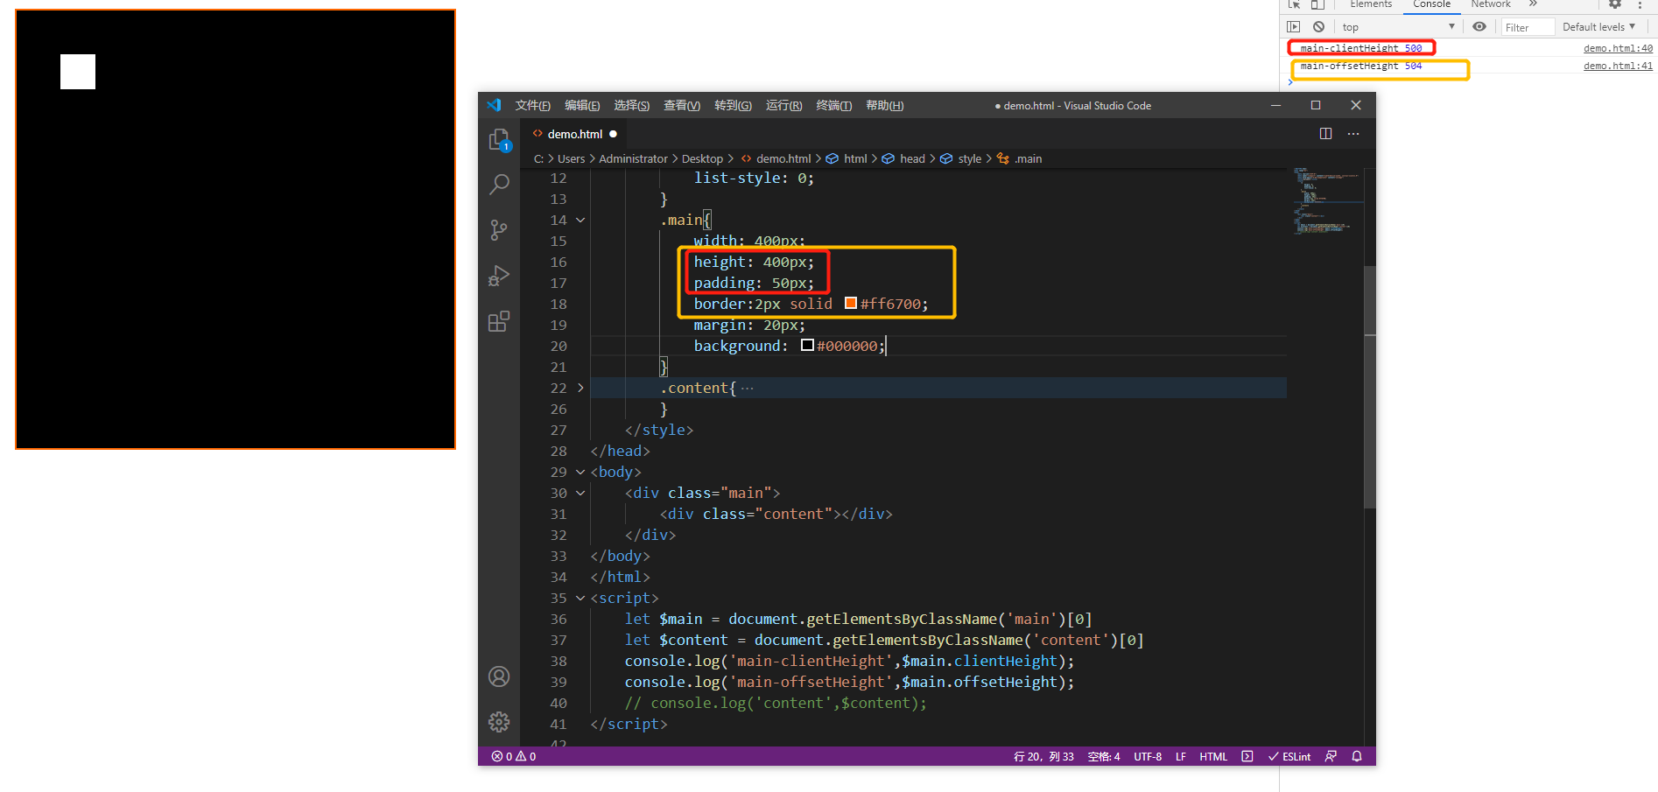
Task: Open the 查看(V) menu
Action: pyautogui.click(x=682, y=105)
